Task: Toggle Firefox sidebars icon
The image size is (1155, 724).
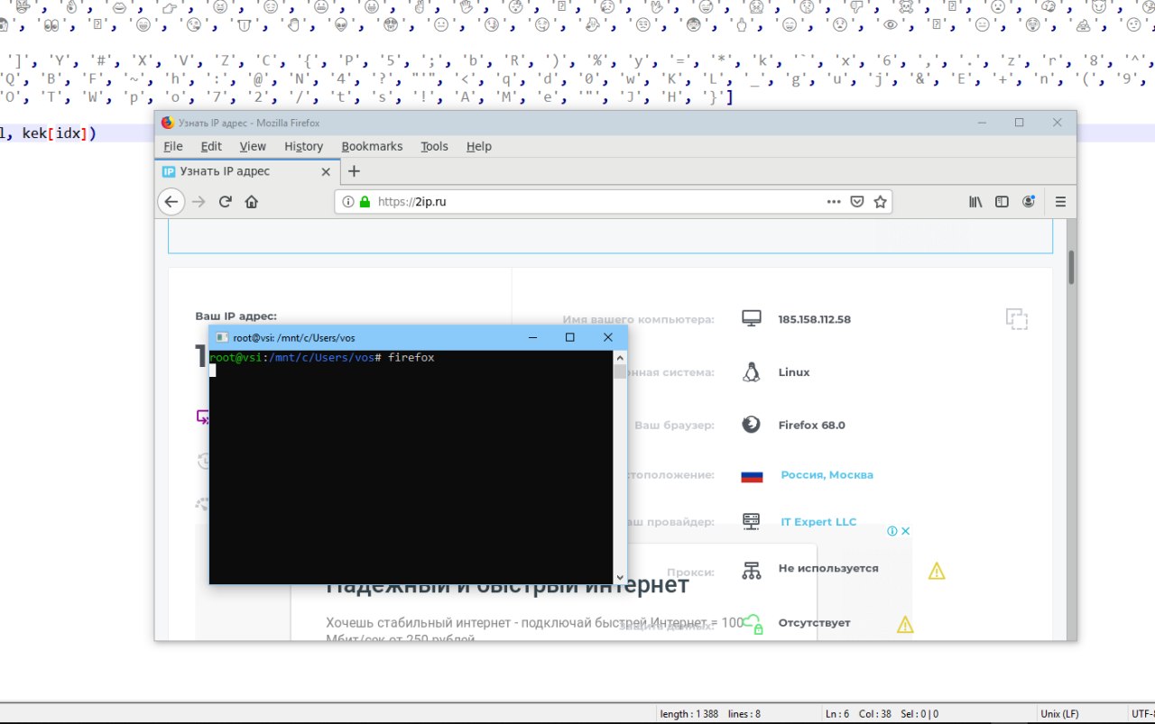Action: [1002, 202]
